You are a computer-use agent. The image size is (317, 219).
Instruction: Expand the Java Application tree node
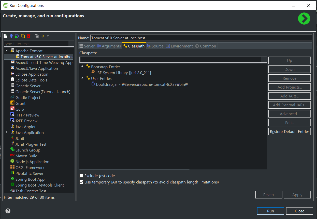click(7, 132)
